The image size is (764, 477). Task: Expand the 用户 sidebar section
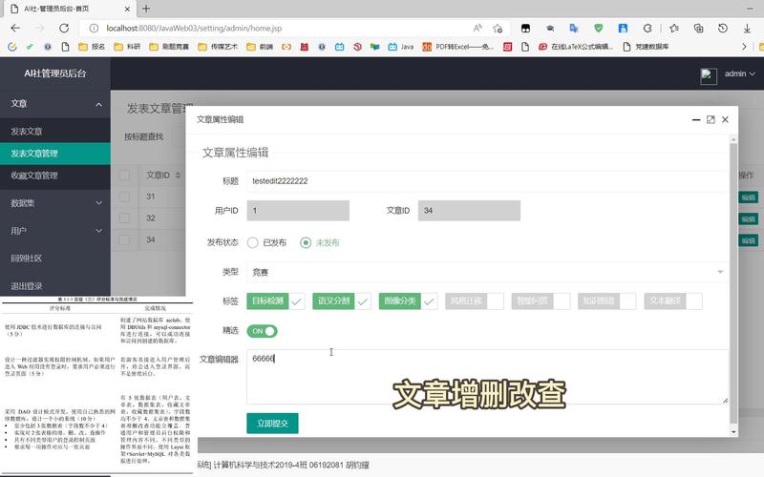(55, 231)
